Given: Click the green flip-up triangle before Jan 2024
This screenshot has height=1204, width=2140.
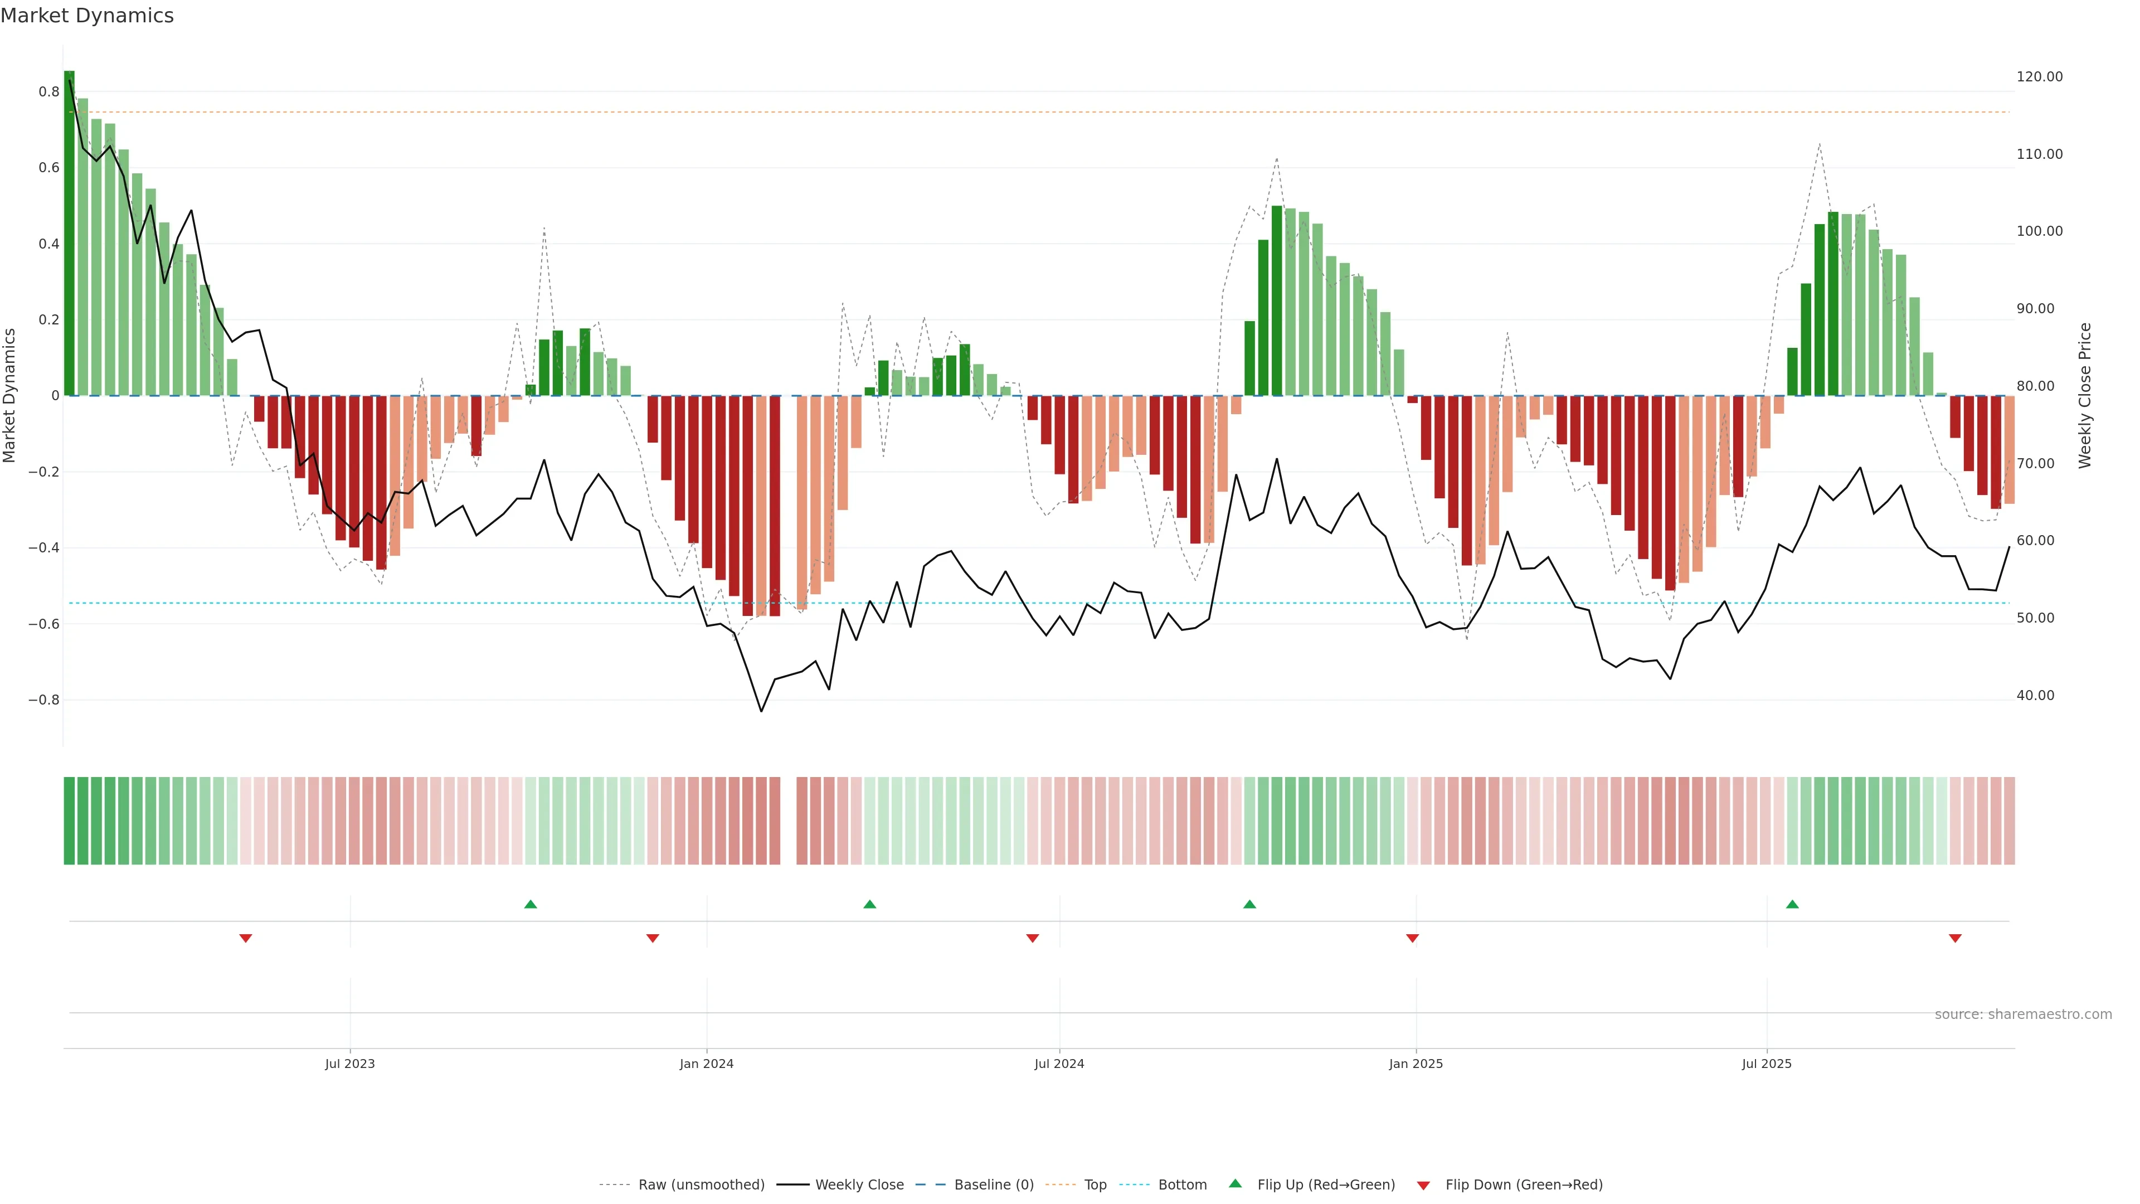Looking at the screenshot, I should tap(531, 904).
